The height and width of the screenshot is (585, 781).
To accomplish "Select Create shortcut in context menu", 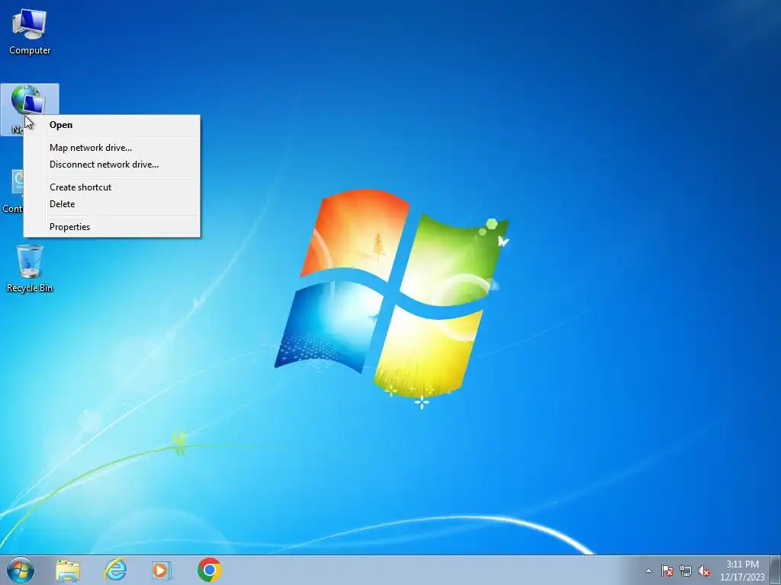I will point(111,187).
